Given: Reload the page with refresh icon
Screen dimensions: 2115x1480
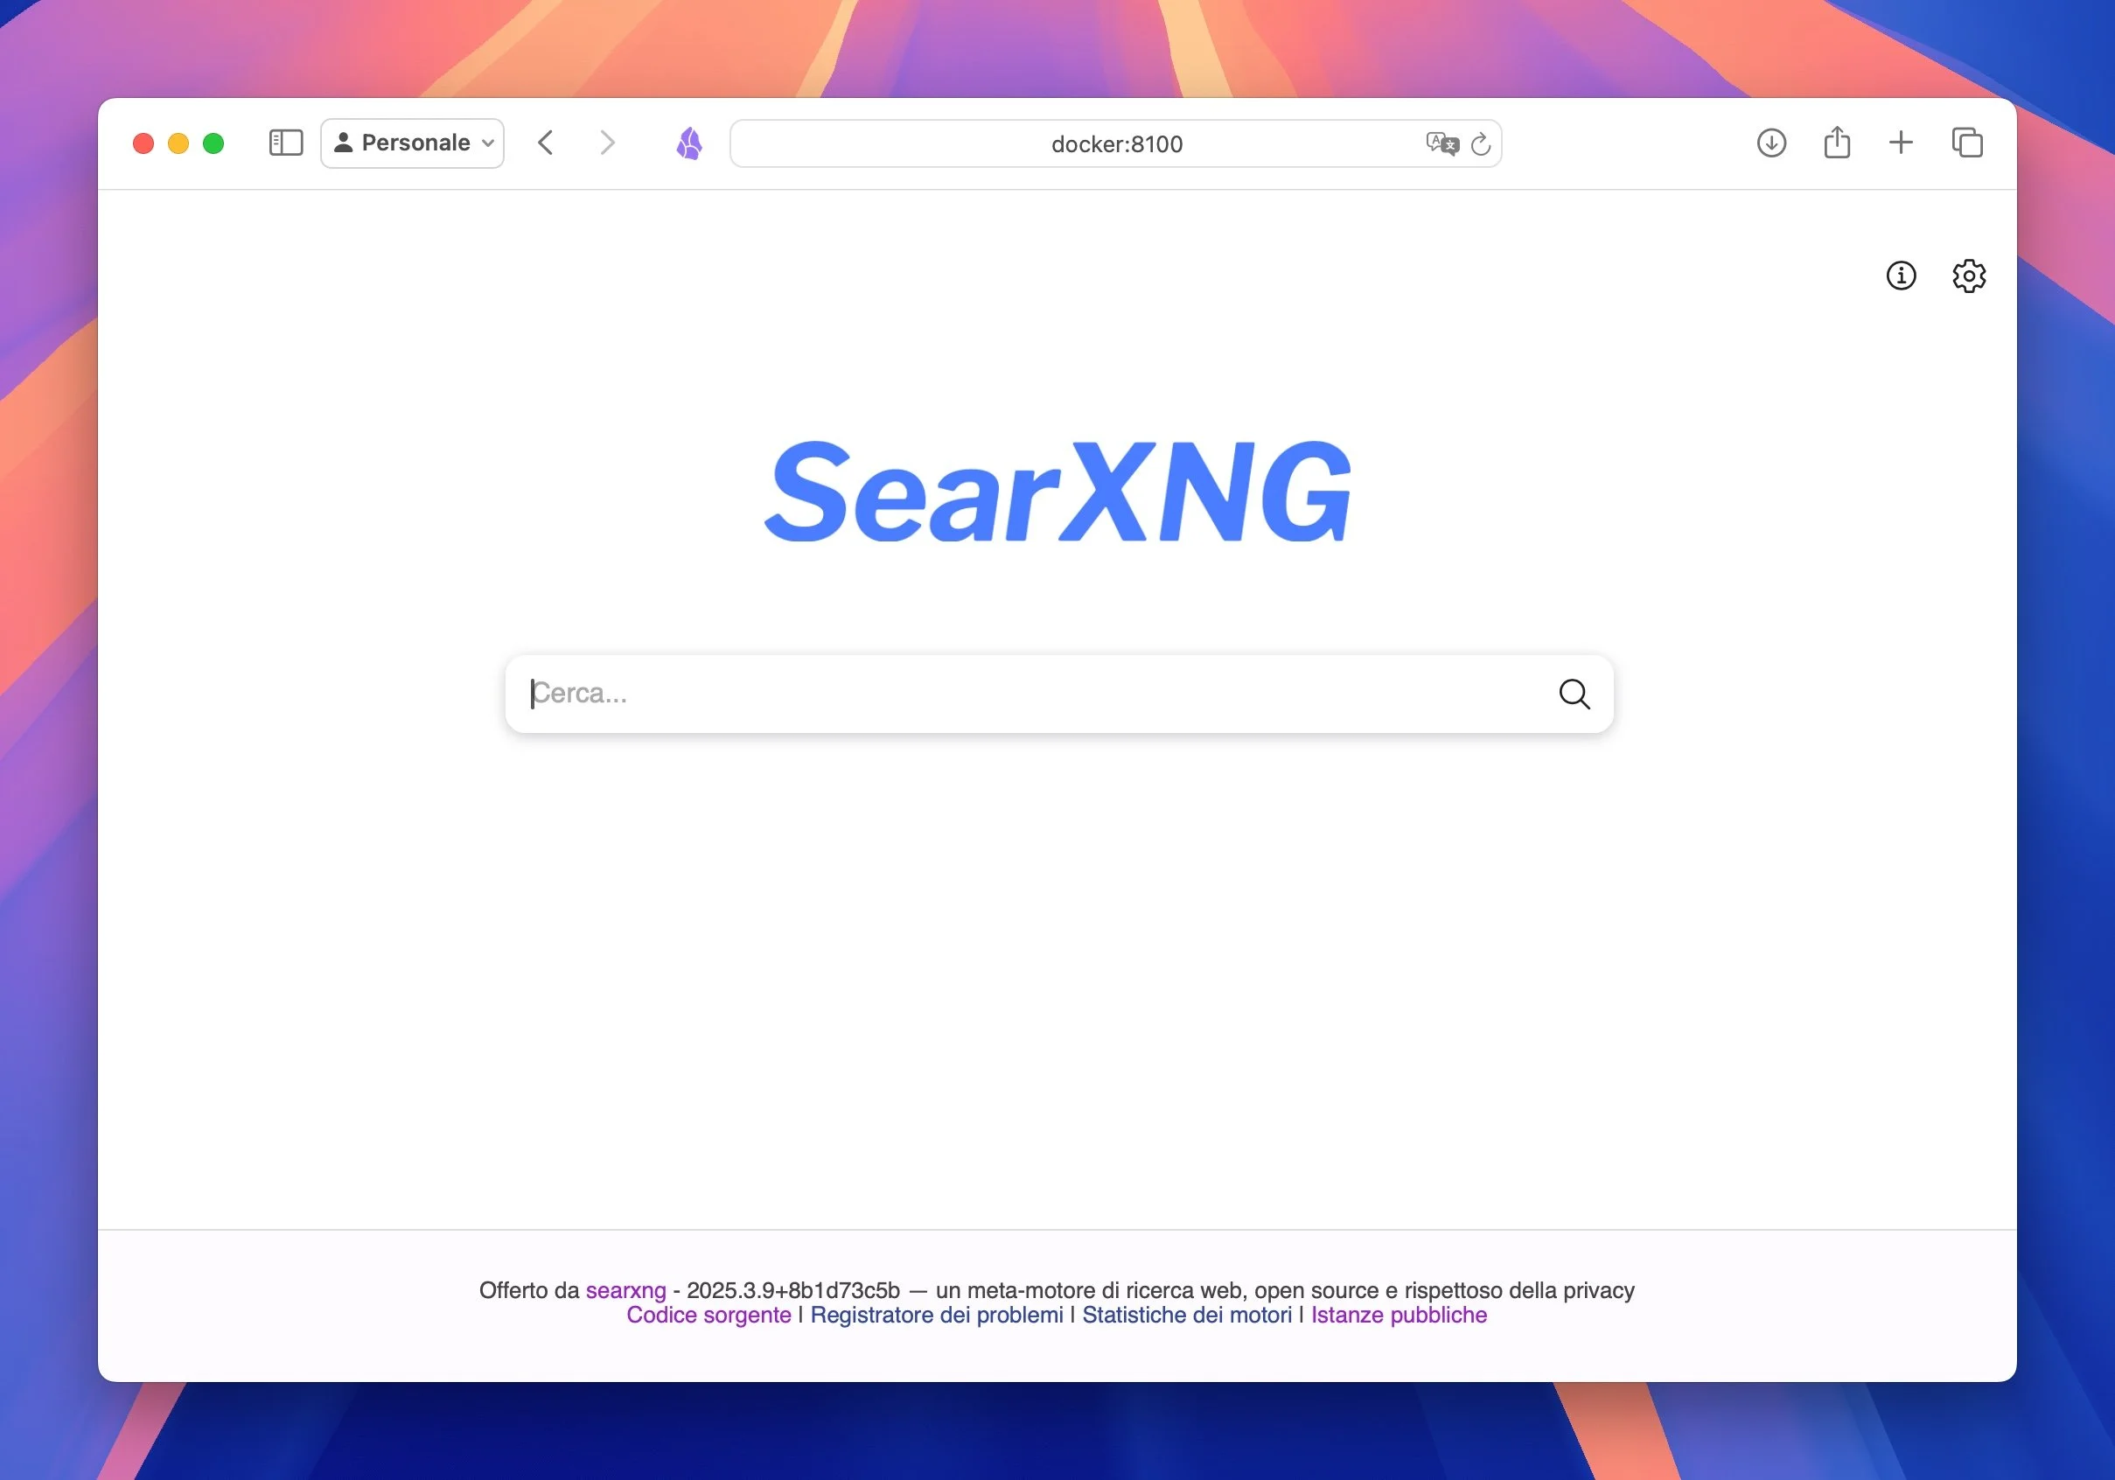Looking at the screenshot, I should point(1480,144).
